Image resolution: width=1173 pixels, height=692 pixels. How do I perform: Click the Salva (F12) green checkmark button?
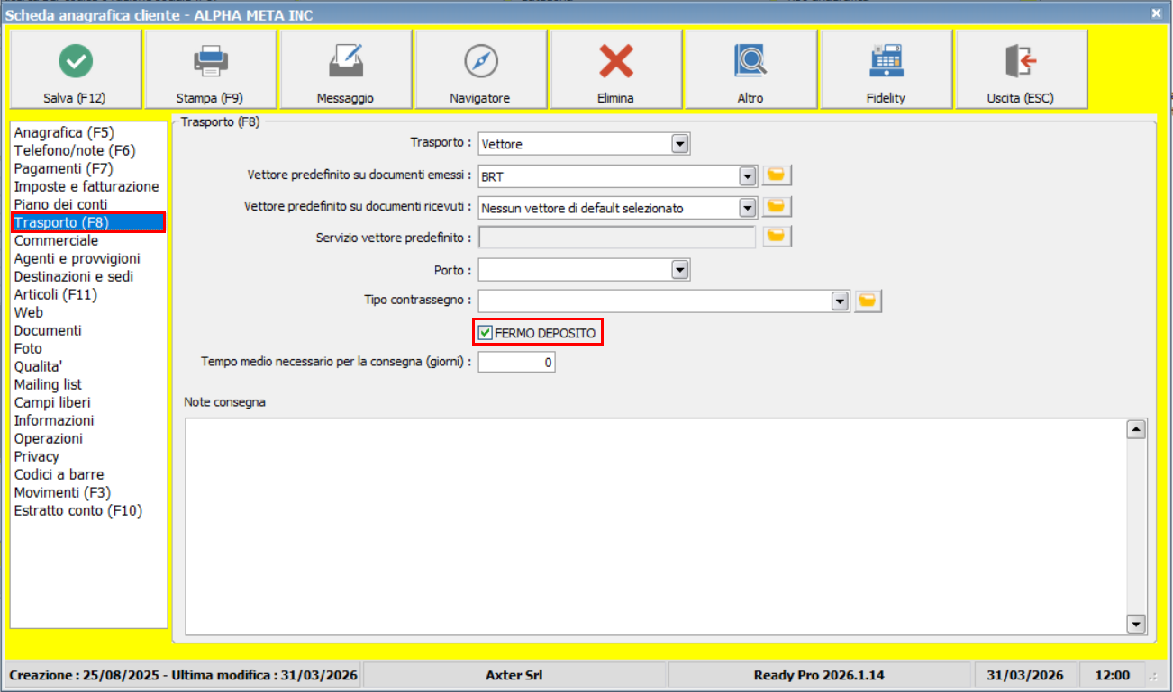[x=76, y=70]
